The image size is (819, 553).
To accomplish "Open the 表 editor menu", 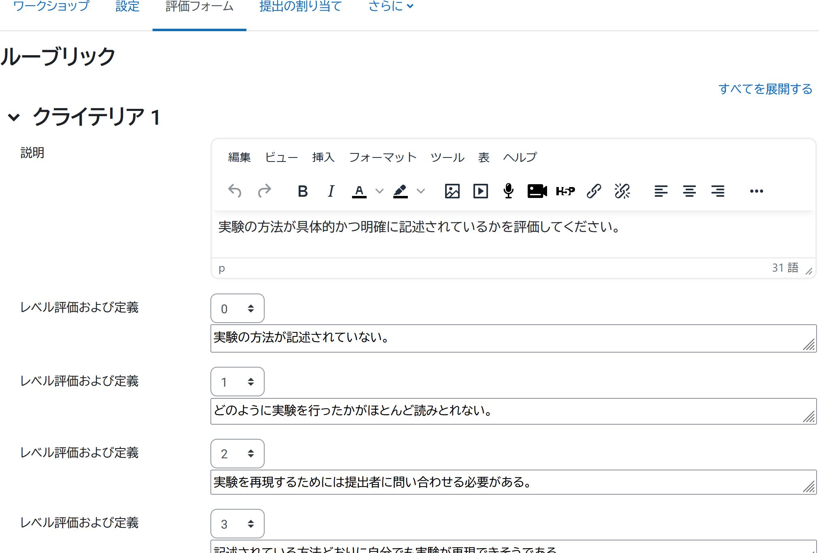I will [x=484, y=157].
